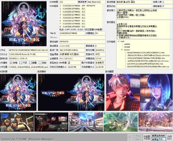The width and height of the screenshot is (173, 141).
Task: Click the 游戏名称 field REYNATIS
Action: (82, 42)
